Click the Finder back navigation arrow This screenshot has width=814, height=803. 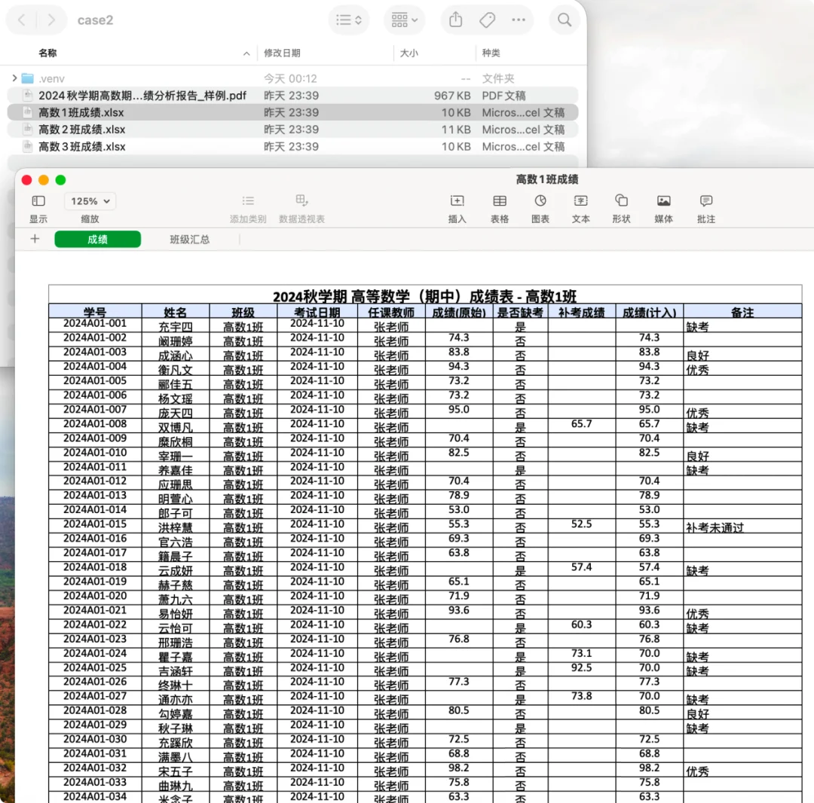[x=22, y=20]
